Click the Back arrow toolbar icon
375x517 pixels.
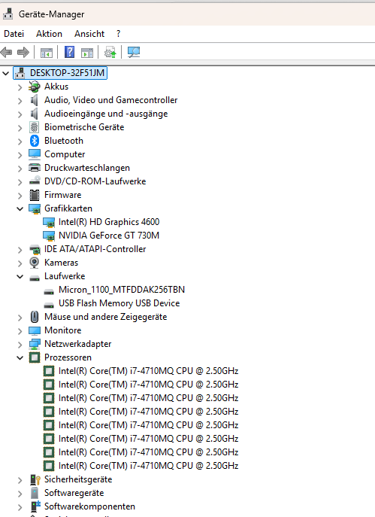[6, 52]
